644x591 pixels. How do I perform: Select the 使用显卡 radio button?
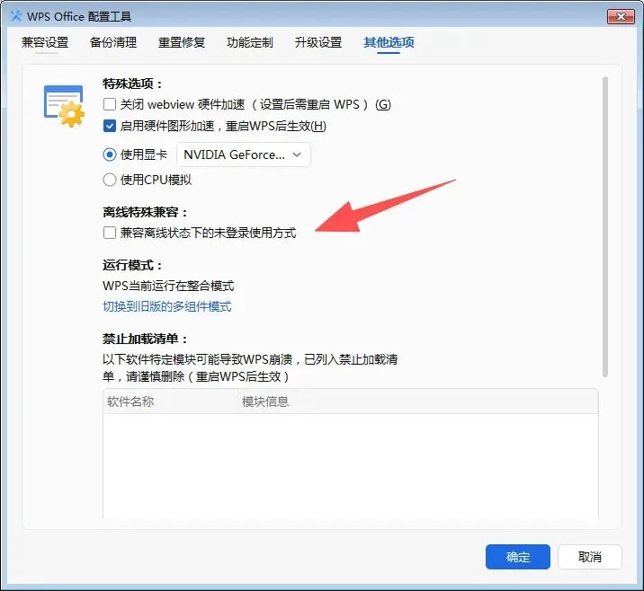pyautogui.click(x=110, y=154)
